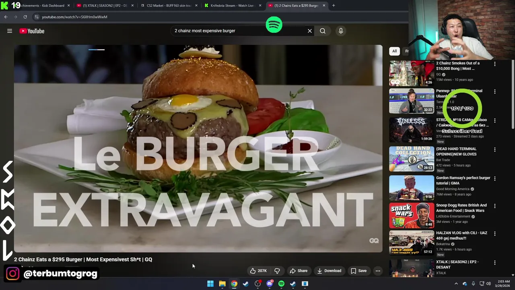Open DEAD HAND COLLECTION video thumbnail
This screenshot has width=515, height=290.
point(412,159)
